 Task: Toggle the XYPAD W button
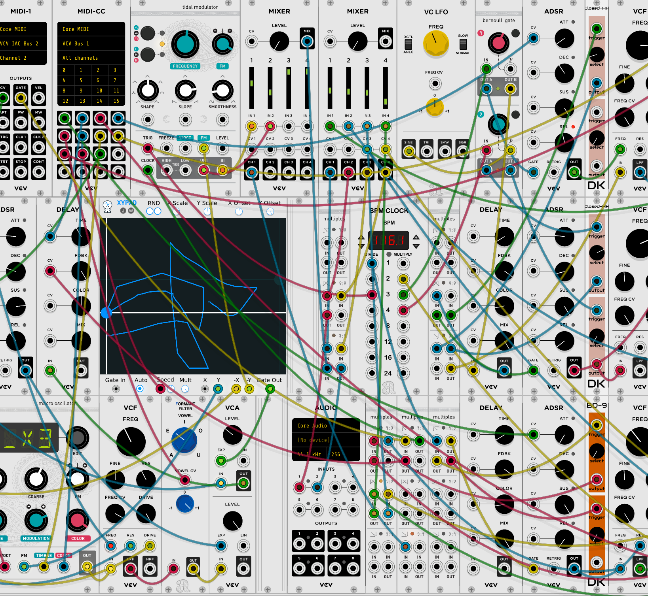coord(131,211)
